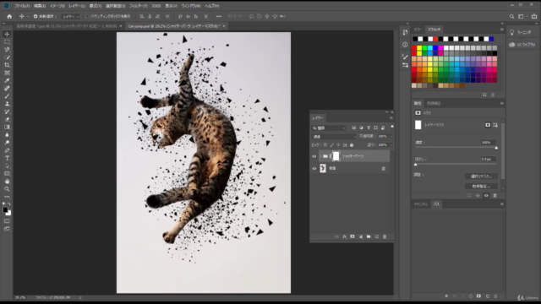The width and height of the screenshot is (541, 304).
Task: Click the more options ellipsis in options bar
Action: [219, 16]
